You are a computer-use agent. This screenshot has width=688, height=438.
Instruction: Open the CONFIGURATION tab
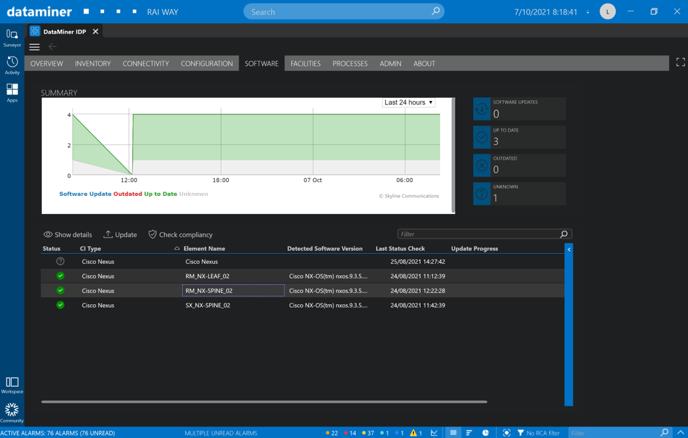pyautogui.click(x=206, y=63)
